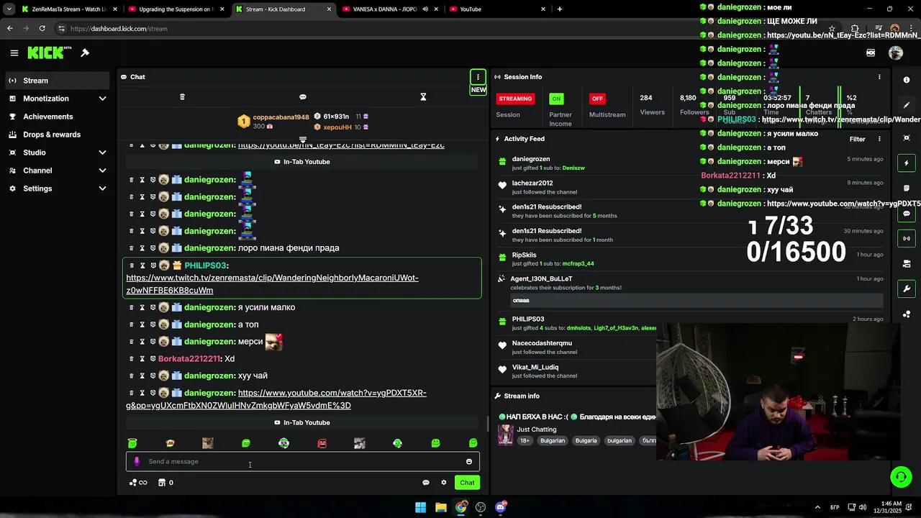Switch to the YouTube browser tab
The image size is (921, 518).
pyautogui.click(x=496, y=9)
